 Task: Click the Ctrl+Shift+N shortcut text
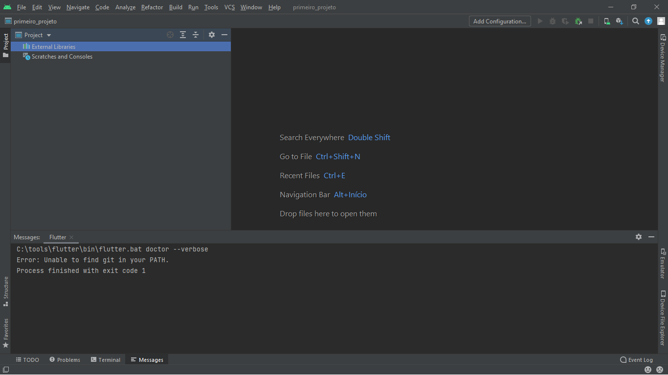tap(338, 157)
